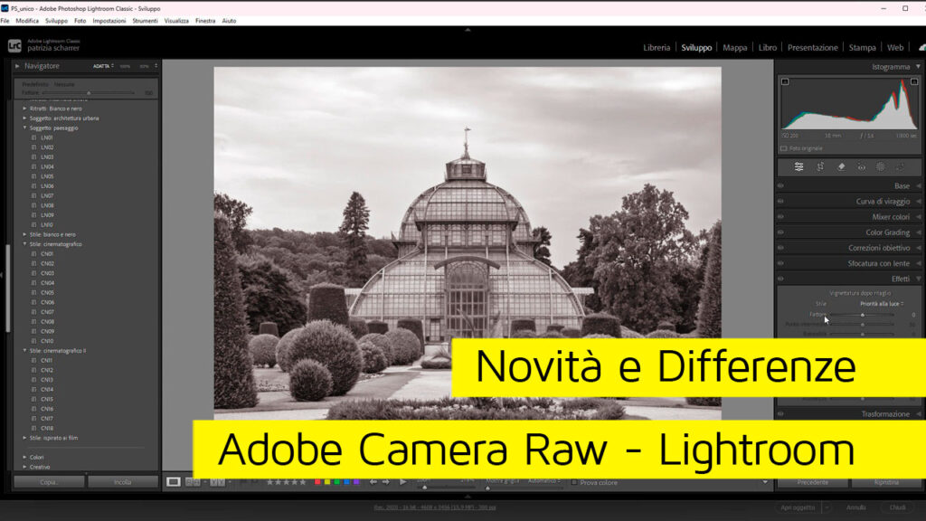Adjust vignette Fattore slider in Effetti
Screen dimensions: 926x521
(x=863, y=315)
